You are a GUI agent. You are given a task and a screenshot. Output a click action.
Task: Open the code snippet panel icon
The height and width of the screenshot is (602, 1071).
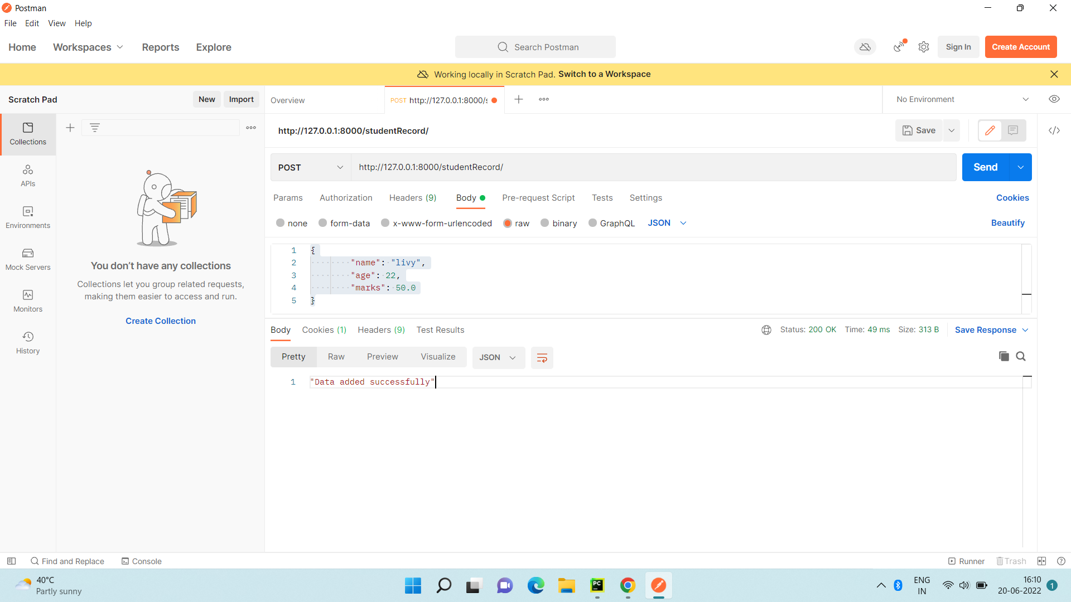1054,130
